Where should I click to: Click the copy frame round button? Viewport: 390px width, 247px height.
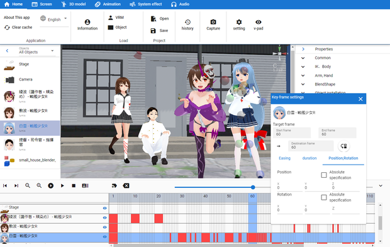coord(343,146)
